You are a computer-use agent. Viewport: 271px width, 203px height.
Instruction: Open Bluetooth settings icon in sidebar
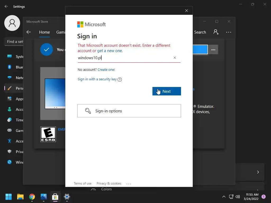[x=10, y=67]
